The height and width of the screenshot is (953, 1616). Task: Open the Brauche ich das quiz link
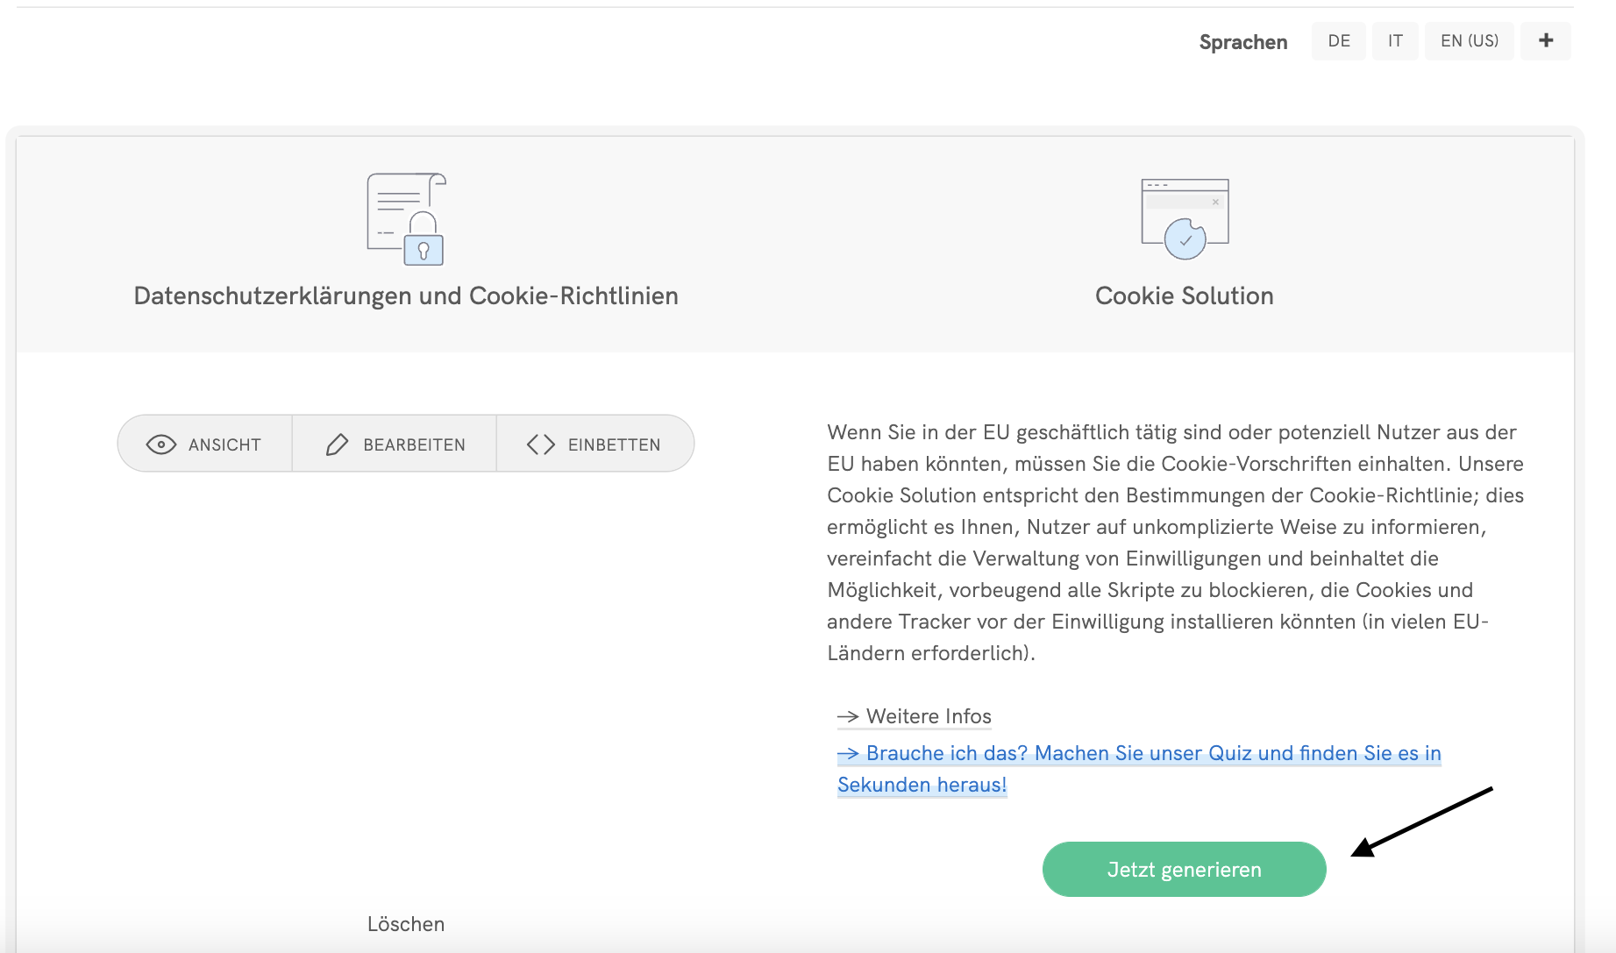tap(1152, 754)
